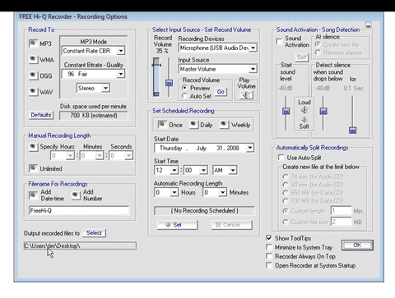Open the Recording Devices dropdown
Viewport: 395px width, 298px height.
coord(253,48)
